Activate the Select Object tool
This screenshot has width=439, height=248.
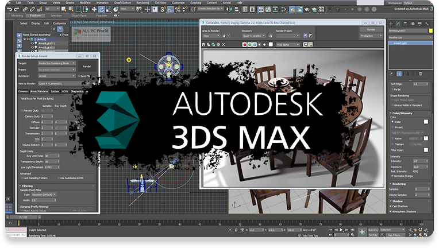point(64,10)
